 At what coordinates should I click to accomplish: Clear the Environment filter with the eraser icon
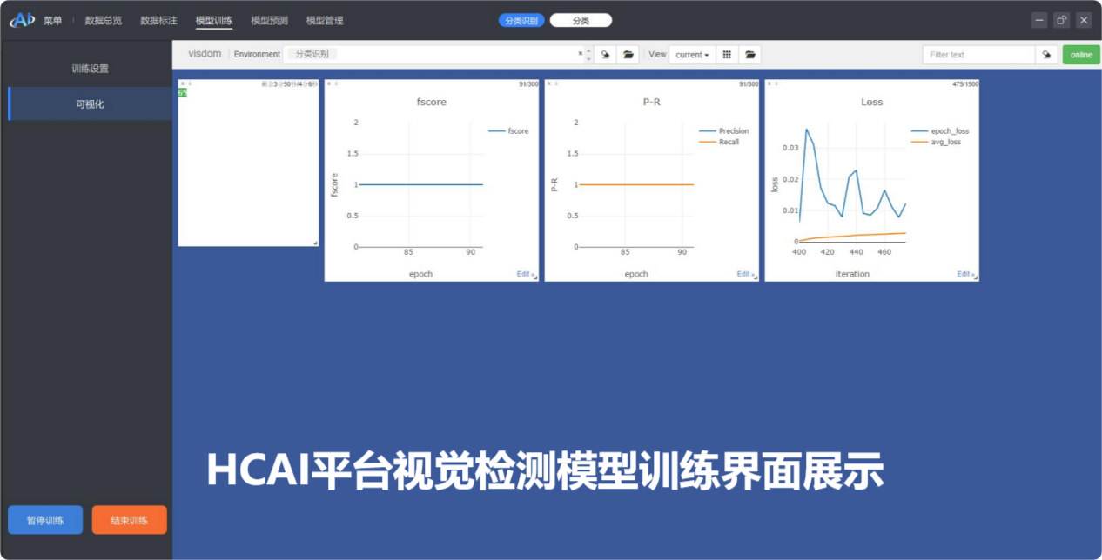605,54
